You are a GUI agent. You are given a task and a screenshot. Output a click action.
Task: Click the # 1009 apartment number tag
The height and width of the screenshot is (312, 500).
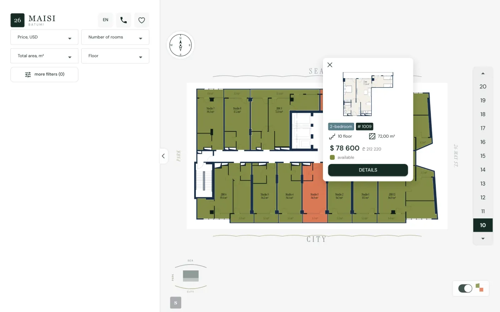tap(365, 126)
